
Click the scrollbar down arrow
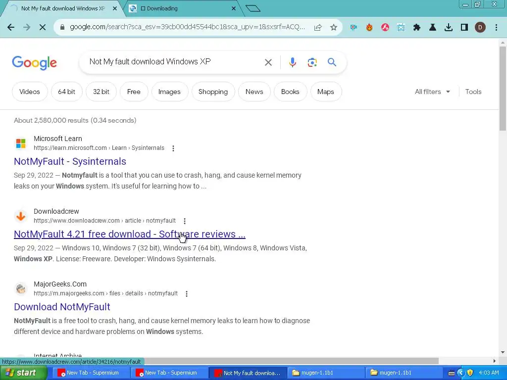(503, 352)
